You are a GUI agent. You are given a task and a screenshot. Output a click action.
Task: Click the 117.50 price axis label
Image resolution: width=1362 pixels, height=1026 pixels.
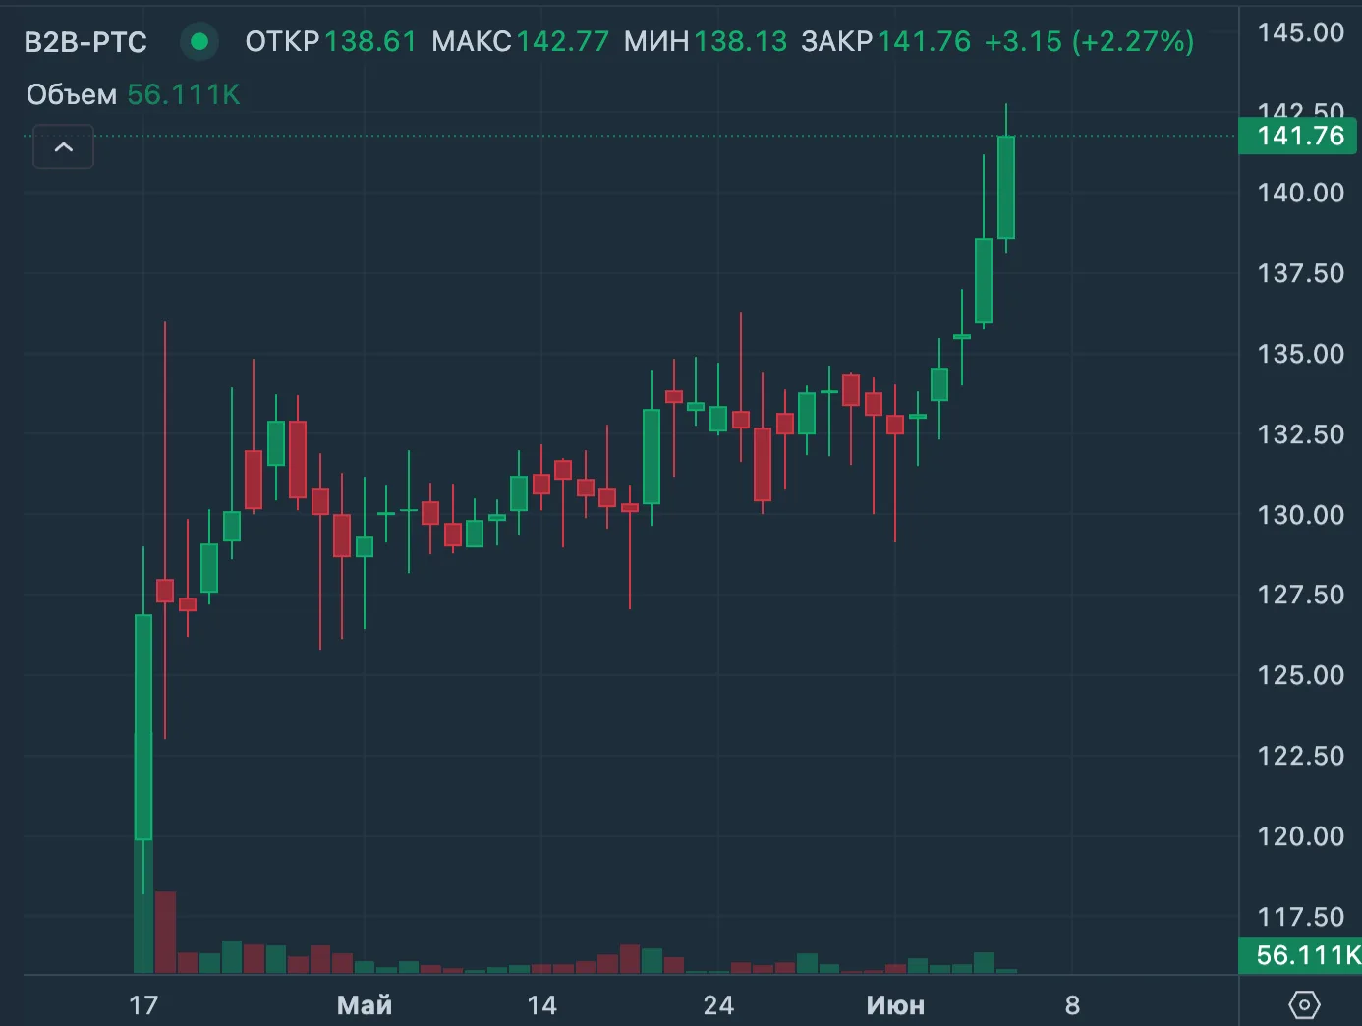(1301, 917)
